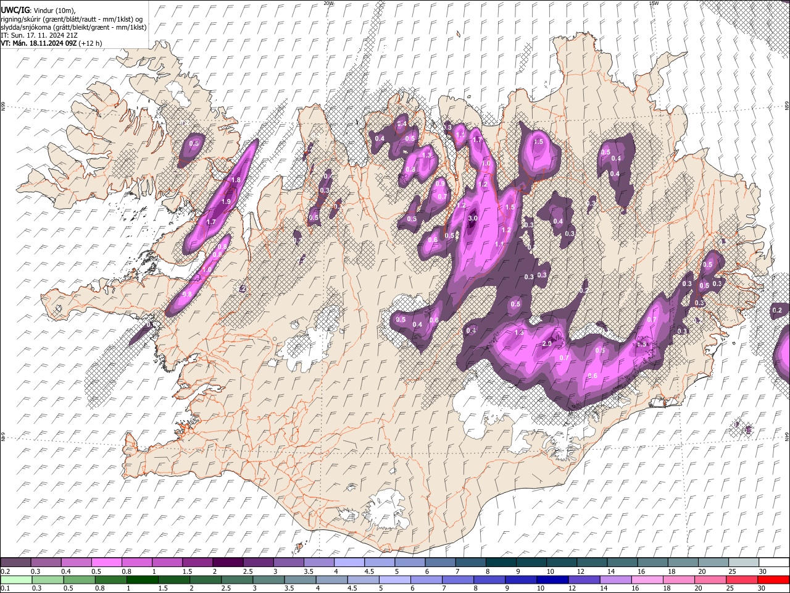790x593 pixels.
Task: Pick the light violet swatch between 14 and 16 in bottom legend
Action: coord(617,579)
